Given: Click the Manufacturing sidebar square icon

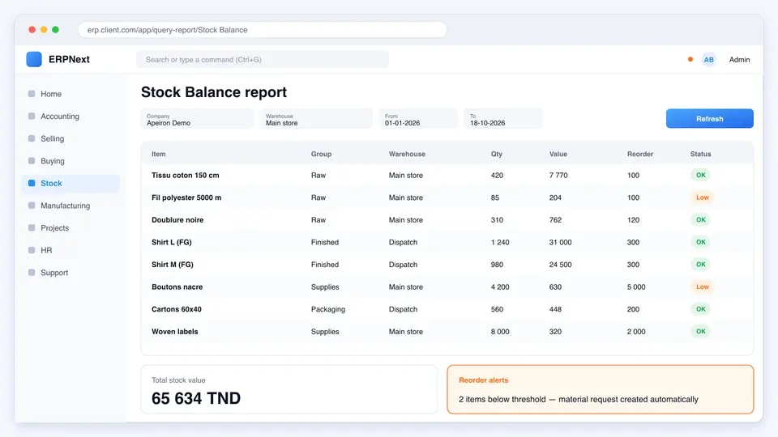Looking at the screenshot, I should point(32,205).
